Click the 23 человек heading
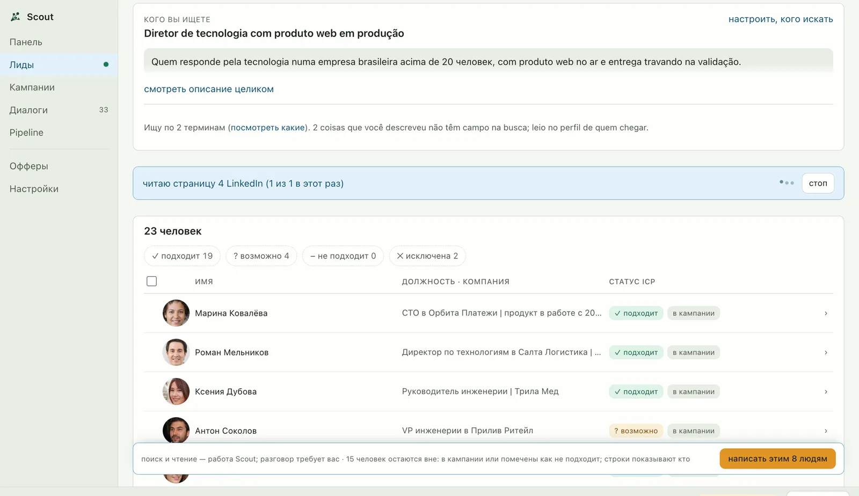Image resolution: width=859 pixels, height=496 pixels. 173,231
